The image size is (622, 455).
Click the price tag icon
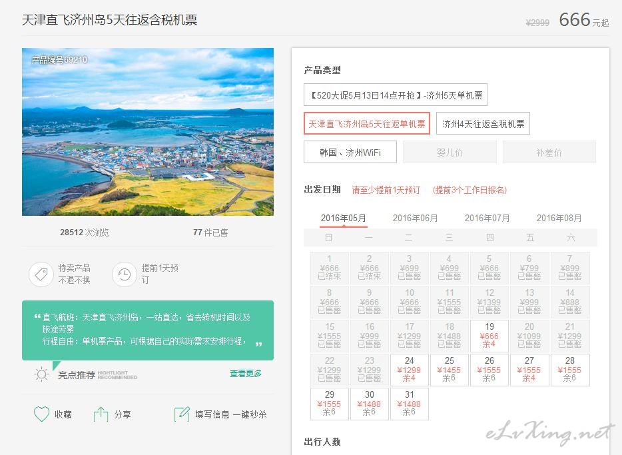(x=41, y=274)
